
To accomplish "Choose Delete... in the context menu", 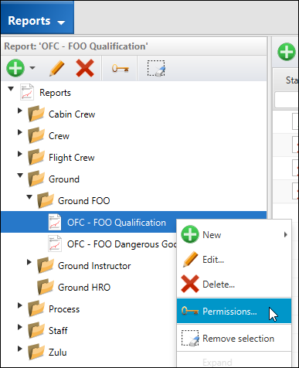I will pyautogui.click(x=234, y=285).
